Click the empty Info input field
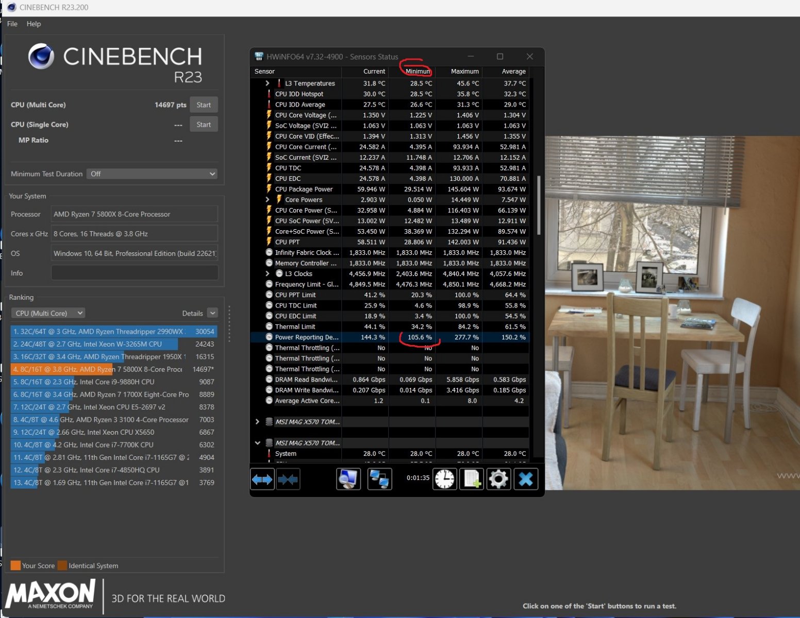The width and height of the screenshot is (800, 618). coord(135,273)
